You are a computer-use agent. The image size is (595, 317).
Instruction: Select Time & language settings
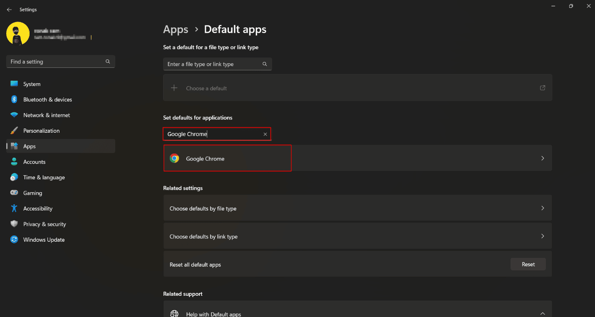44,177
